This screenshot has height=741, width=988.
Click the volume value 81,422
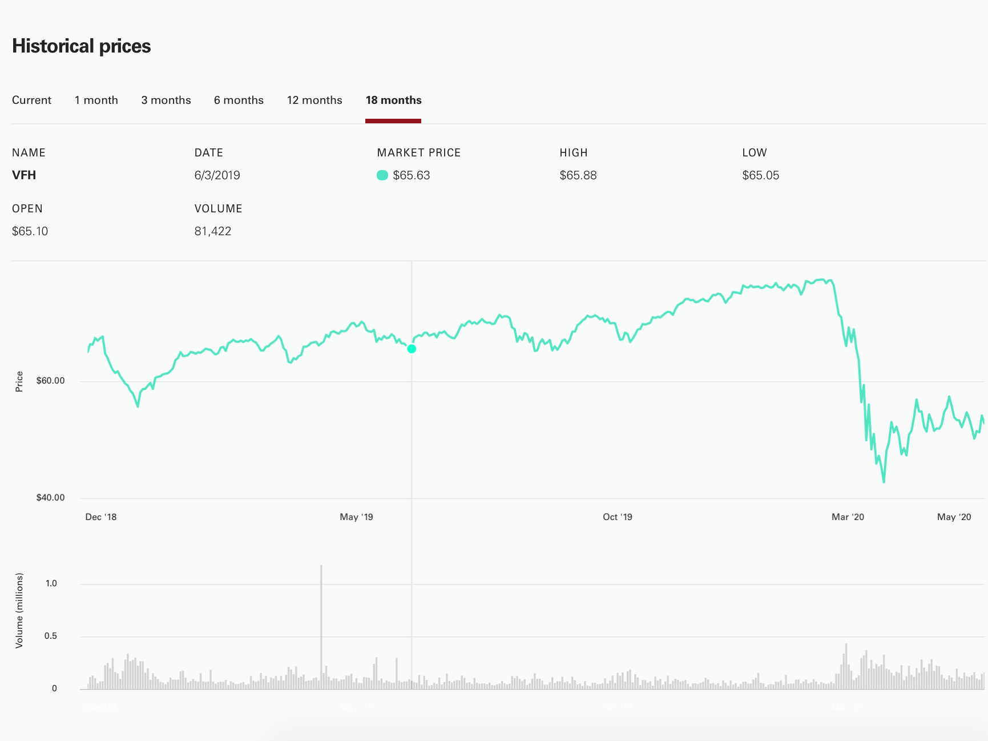213,231
